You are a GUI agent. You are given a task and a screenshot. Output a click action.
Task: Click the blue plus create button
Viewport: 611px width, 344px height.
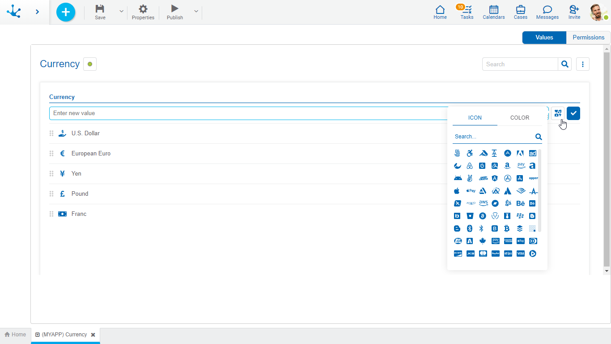[x=66, y=12]
